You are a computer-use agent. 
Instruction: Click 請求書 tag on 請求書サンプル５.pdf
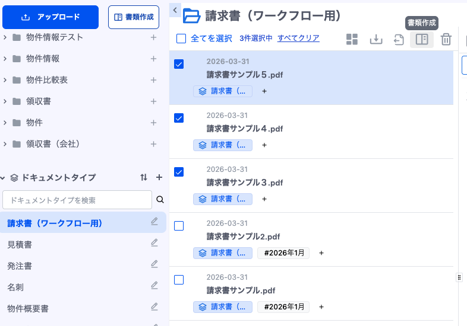tap(223, 91)
